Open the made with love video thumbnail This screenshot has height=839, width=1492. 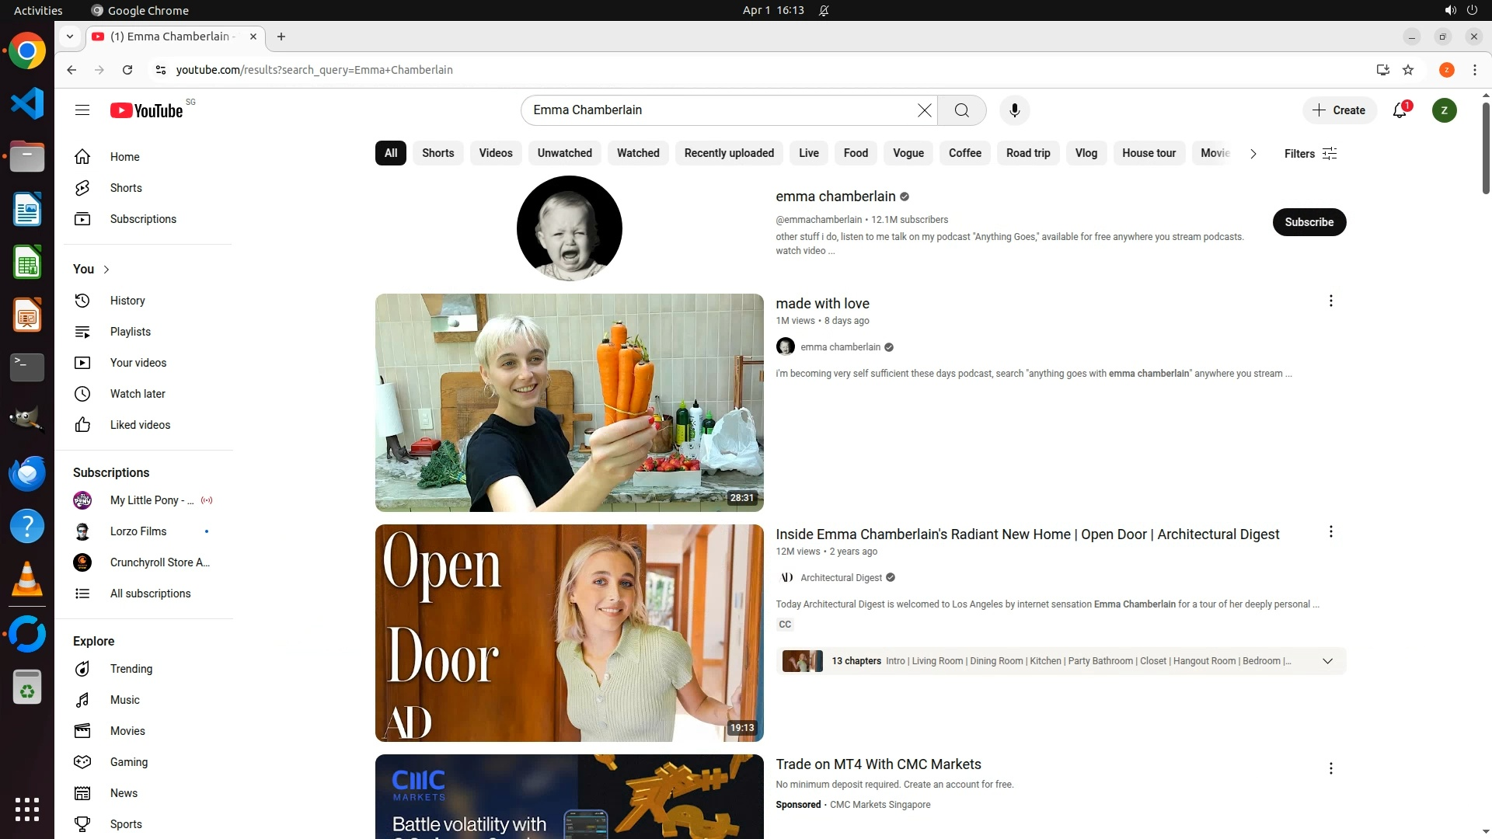569,402
